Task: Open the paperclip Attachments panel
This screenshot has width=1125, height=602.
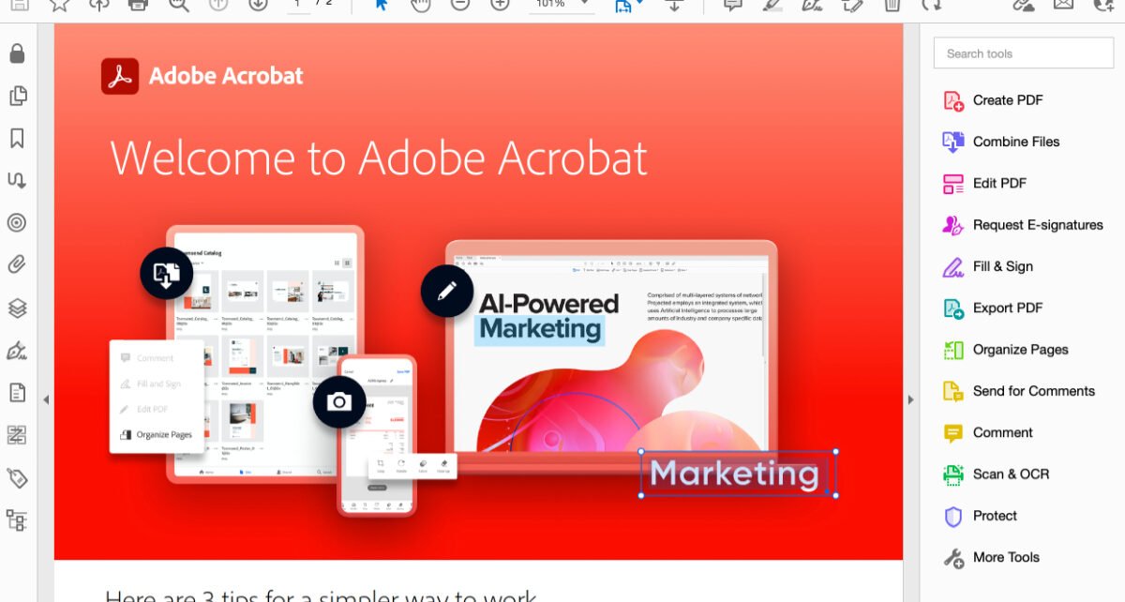Action: (x=17, y=265)
